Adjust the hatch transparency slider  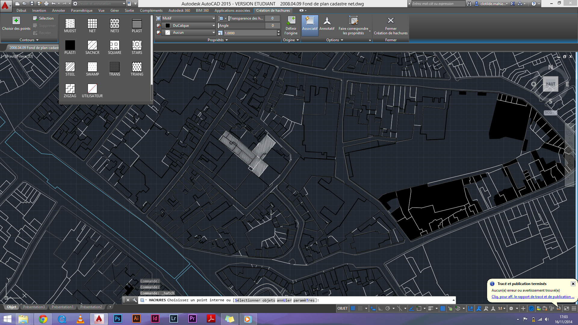point(247,18)
